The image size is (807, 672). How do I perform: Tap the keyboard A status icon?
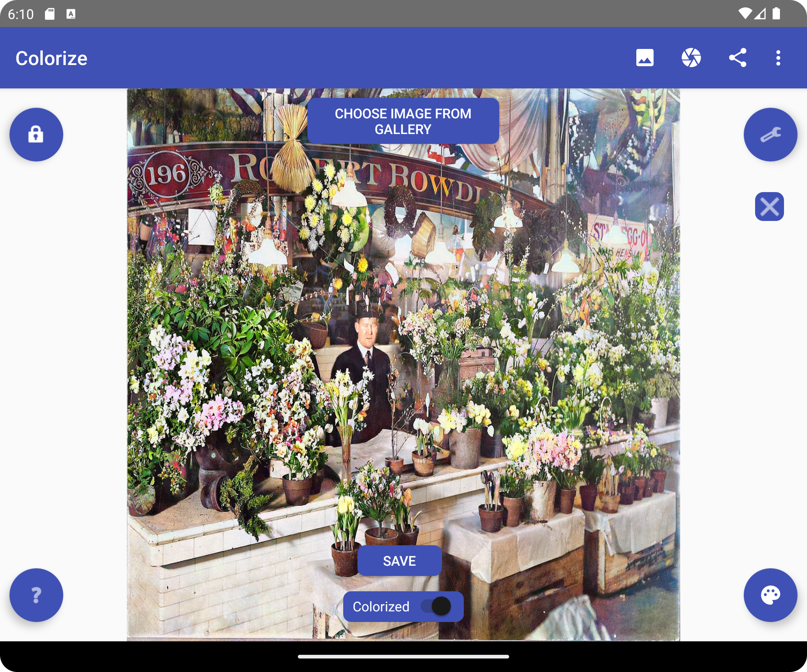[x=71, y=14]
